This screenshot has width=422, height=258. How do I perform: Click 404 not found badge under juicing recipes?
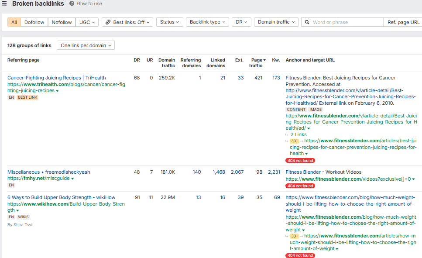click(300, 161)
